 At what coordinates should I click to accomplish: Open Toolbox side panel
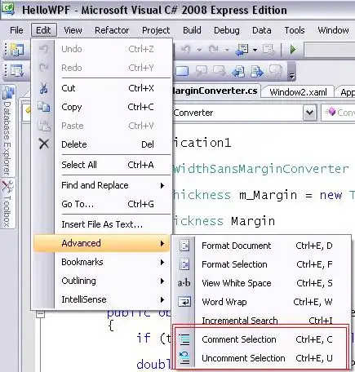tap(7, 203)
